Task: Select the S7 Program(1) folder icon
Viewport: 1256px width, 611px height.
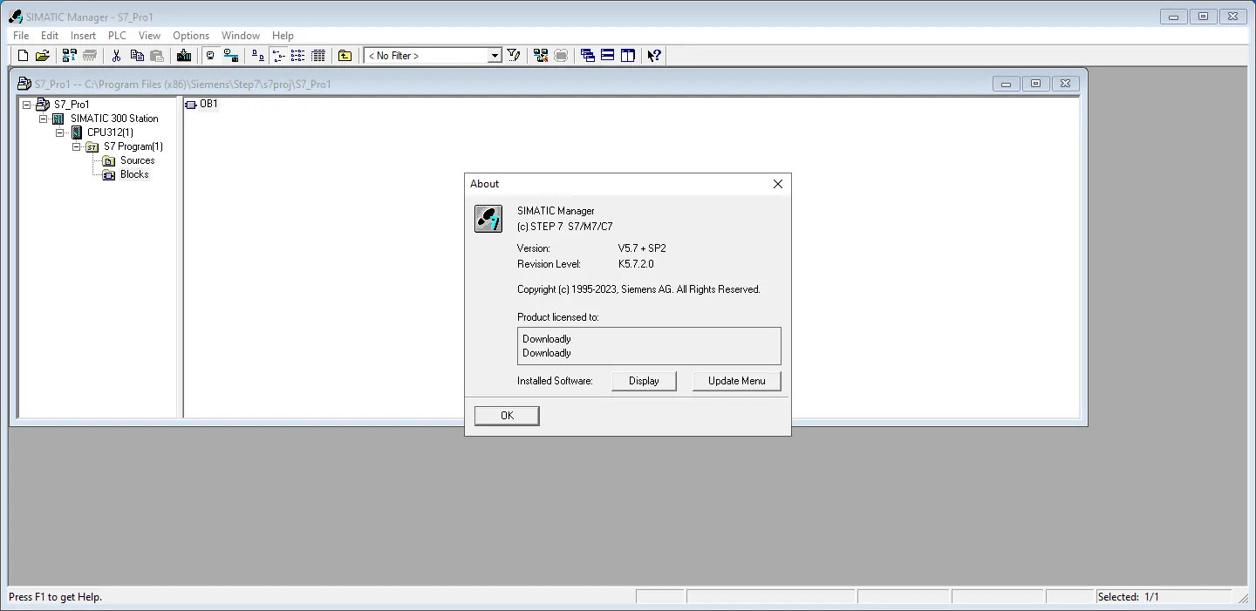Action: 92,146
